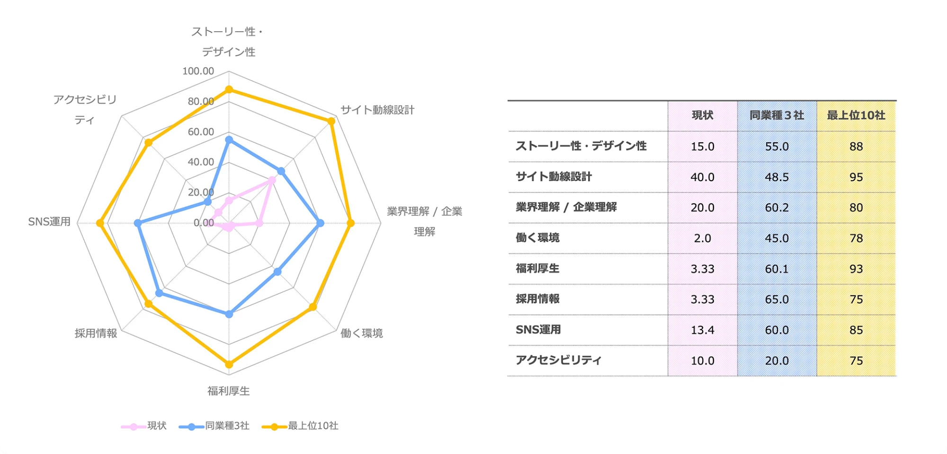
Task: Select the pink data point on サイト動線設計 axis
Action: pyautogui.click(x=272, y=180)
